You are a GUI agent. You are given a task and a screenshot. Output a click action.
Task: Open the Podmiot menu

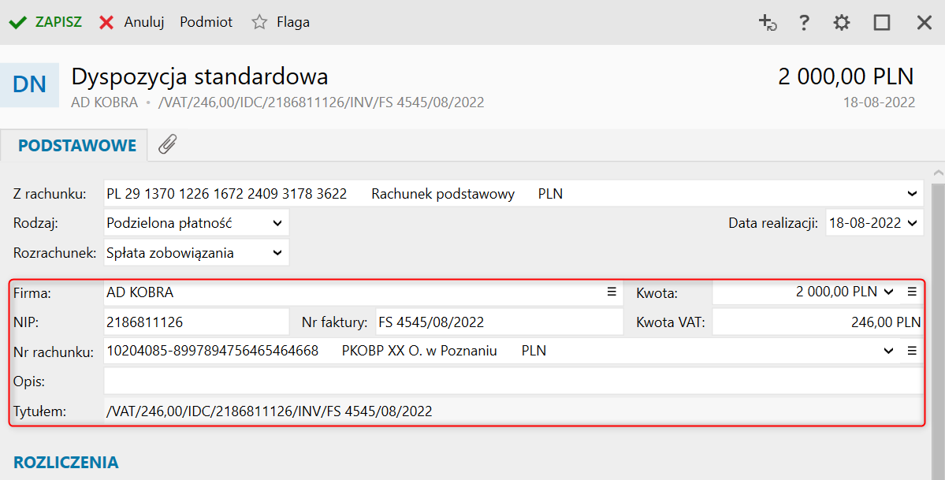[x=206, y=22]
